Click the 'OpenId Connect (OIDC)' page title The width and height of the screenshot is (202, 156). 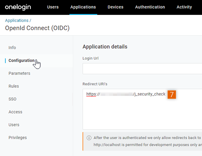tap(37, 28)
